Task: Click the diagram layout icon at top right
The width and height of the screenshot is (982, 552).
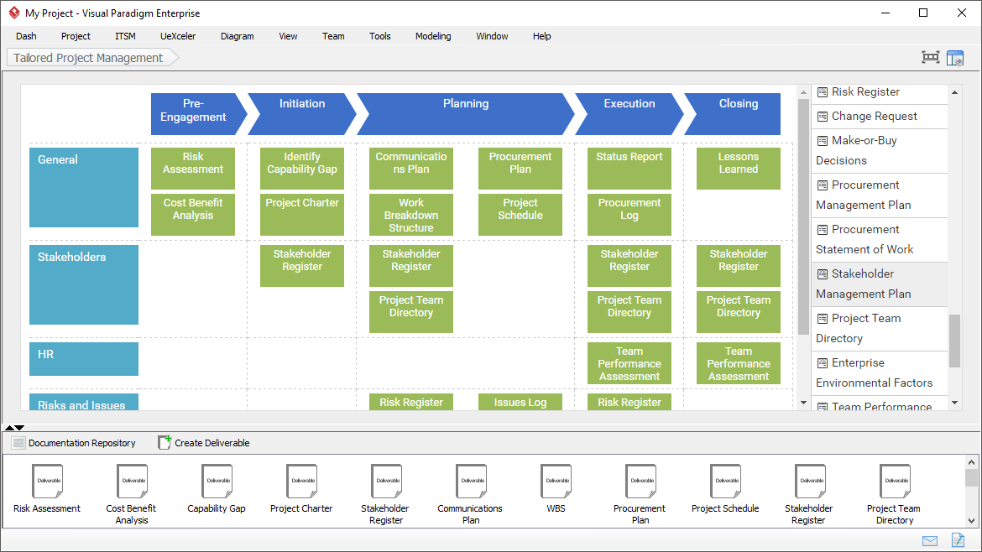Action: [931, 58]
